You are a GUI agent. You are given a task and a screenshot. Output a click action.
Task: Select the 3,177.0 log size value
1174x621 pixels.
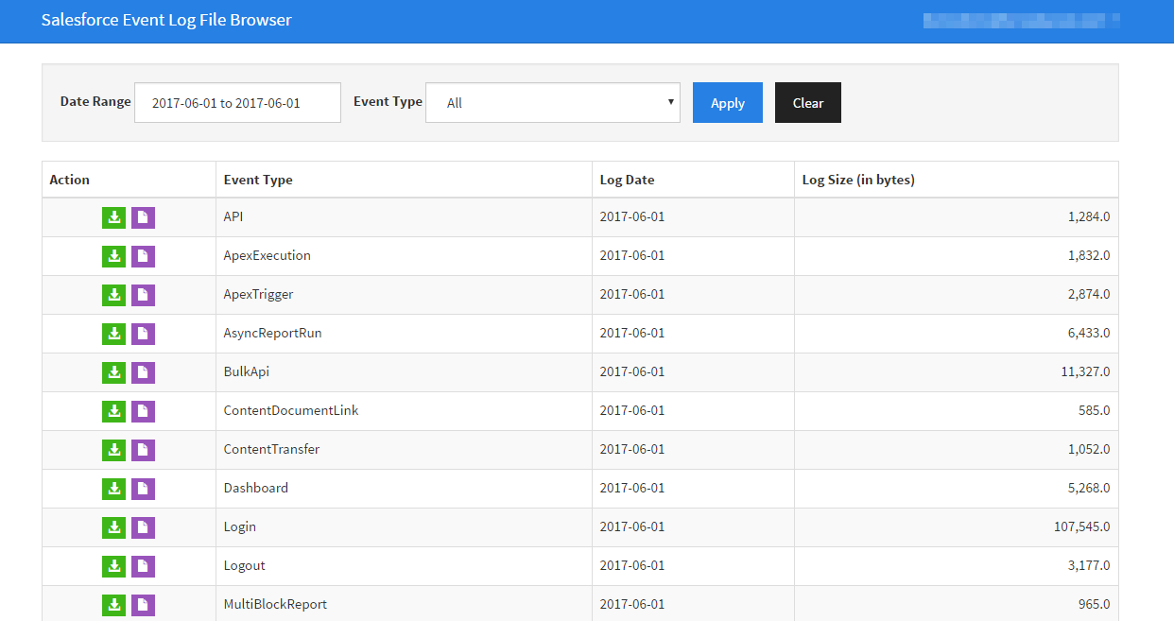point(1089,565)
